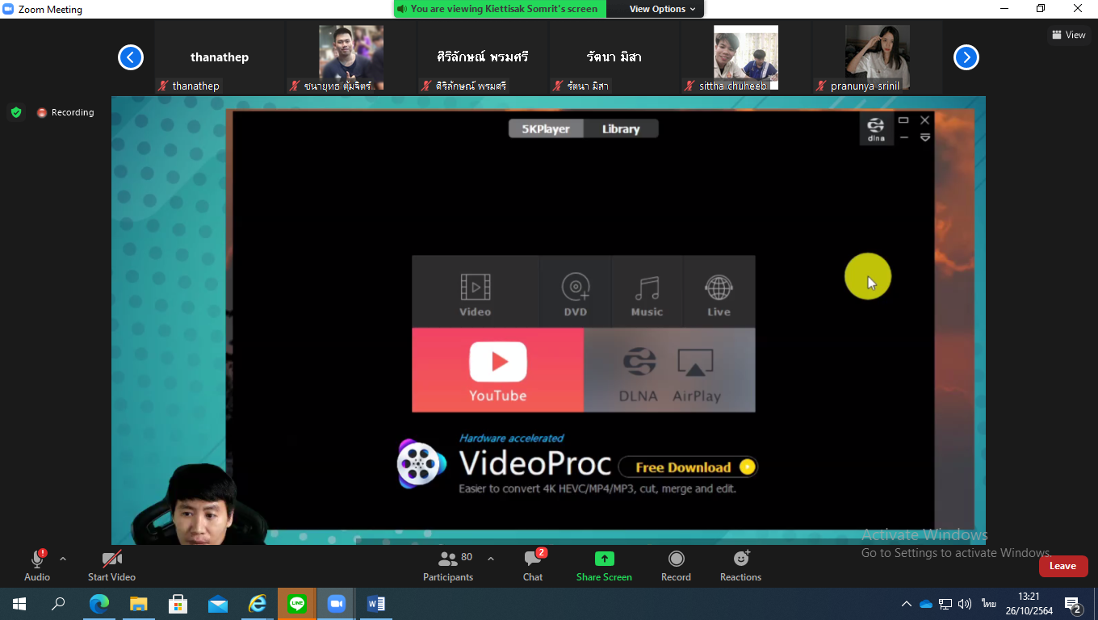Click the Record button in Zoom
1098x620 pixels.
click(x=676, y=565)
